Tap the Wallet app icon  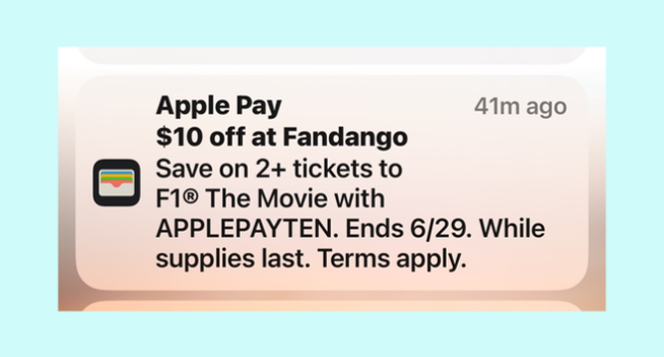click(x=117, y=182)
